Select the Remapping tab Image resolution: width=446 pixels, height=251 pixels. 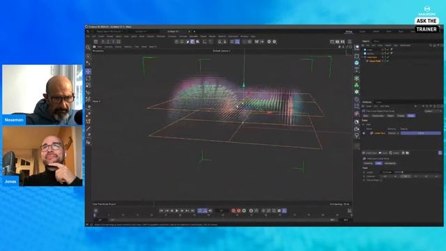[390, 163]
